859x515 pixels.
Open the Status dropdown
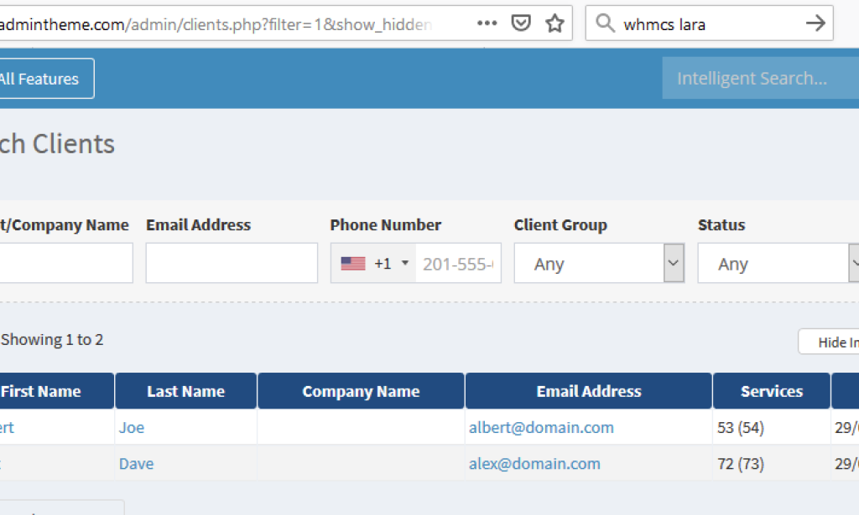tap(777, 262)
